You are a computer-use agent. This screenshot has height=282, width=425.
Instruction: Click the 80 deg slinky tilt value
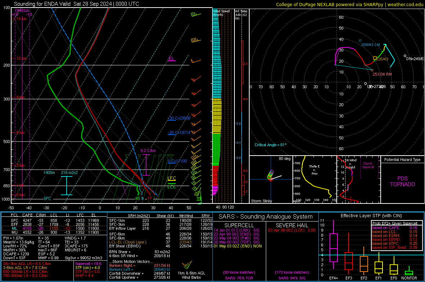pyautogui.click(x=285, y=158)
